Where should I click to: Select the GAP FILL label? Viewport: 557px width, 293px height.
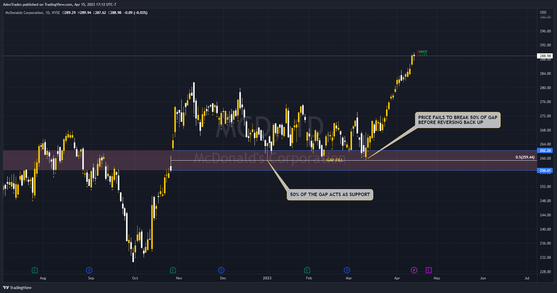click(335, 160)
